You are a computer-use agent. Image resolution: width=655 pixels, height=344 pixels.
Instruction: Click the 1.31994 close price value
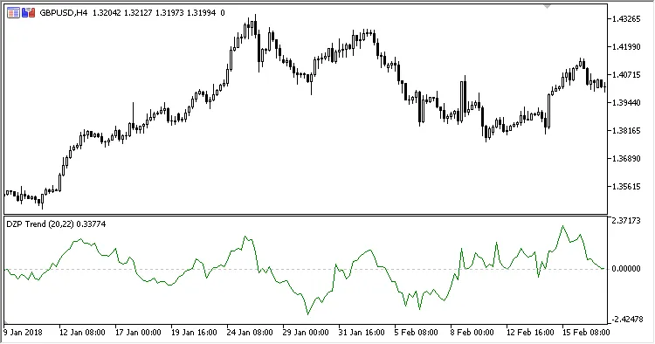pyautogui.click(x=201, y=13)
